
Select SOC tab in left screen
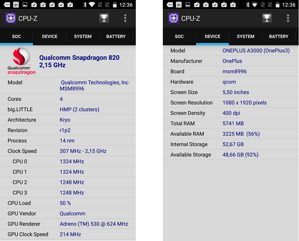(17, 36)
